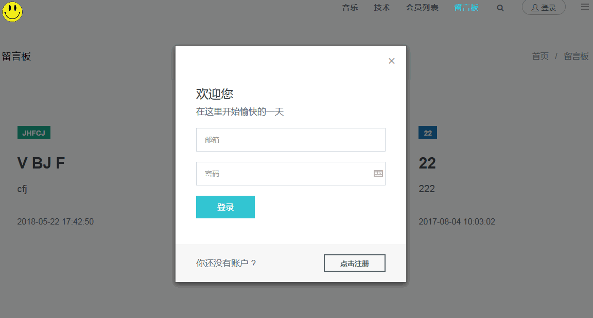Go to 首页 via the breadcrumb link
The width and height of the screenshot is (593, 318).
coord(540,57)
